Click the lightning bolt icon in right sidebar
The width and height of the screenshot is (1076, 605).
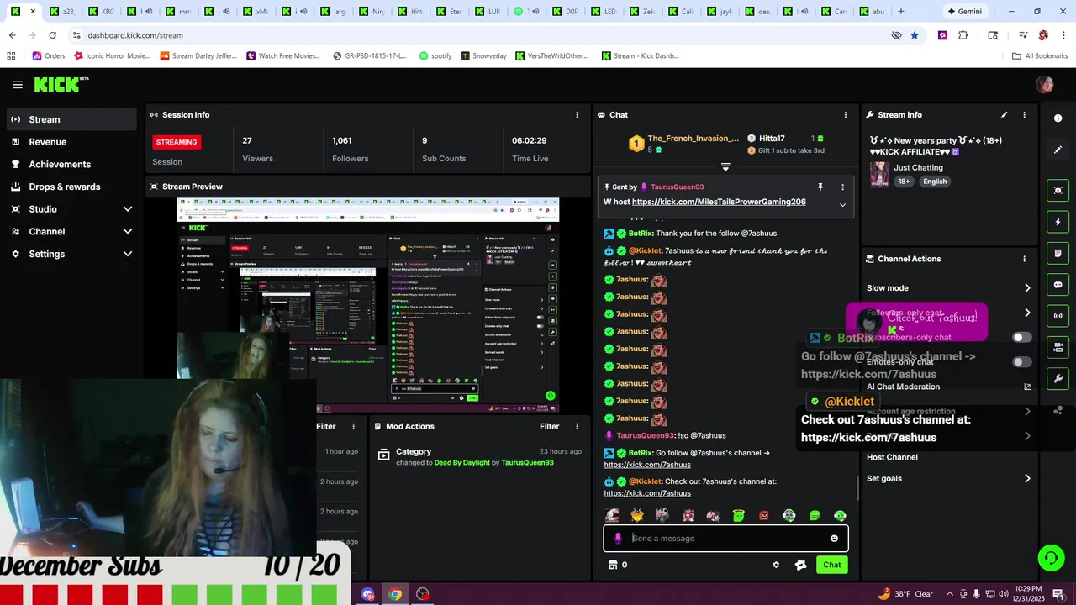pos(1058,222)
